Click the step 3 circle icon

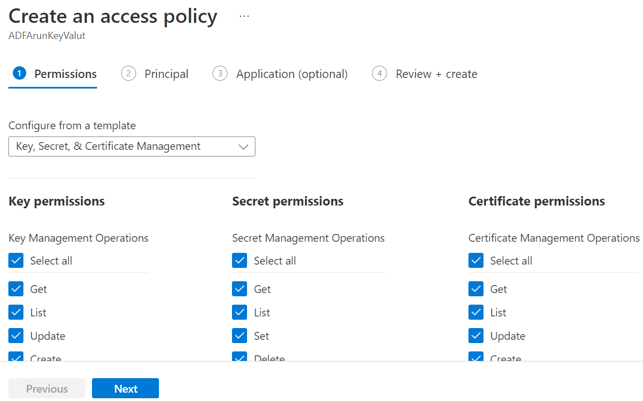220,74
